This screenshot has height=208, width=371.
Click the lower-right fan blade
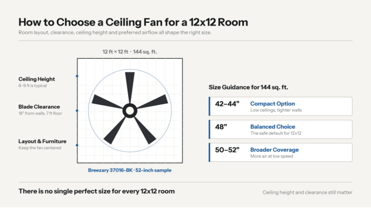(145, 130)
